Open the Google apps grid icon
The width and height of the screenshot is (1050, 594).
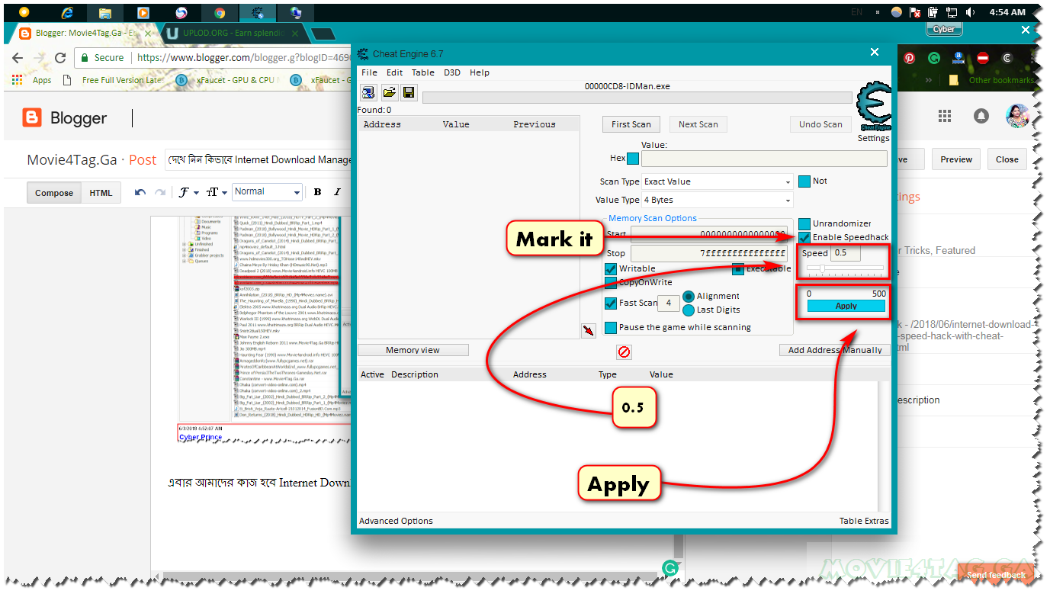[x=945, y=116]
